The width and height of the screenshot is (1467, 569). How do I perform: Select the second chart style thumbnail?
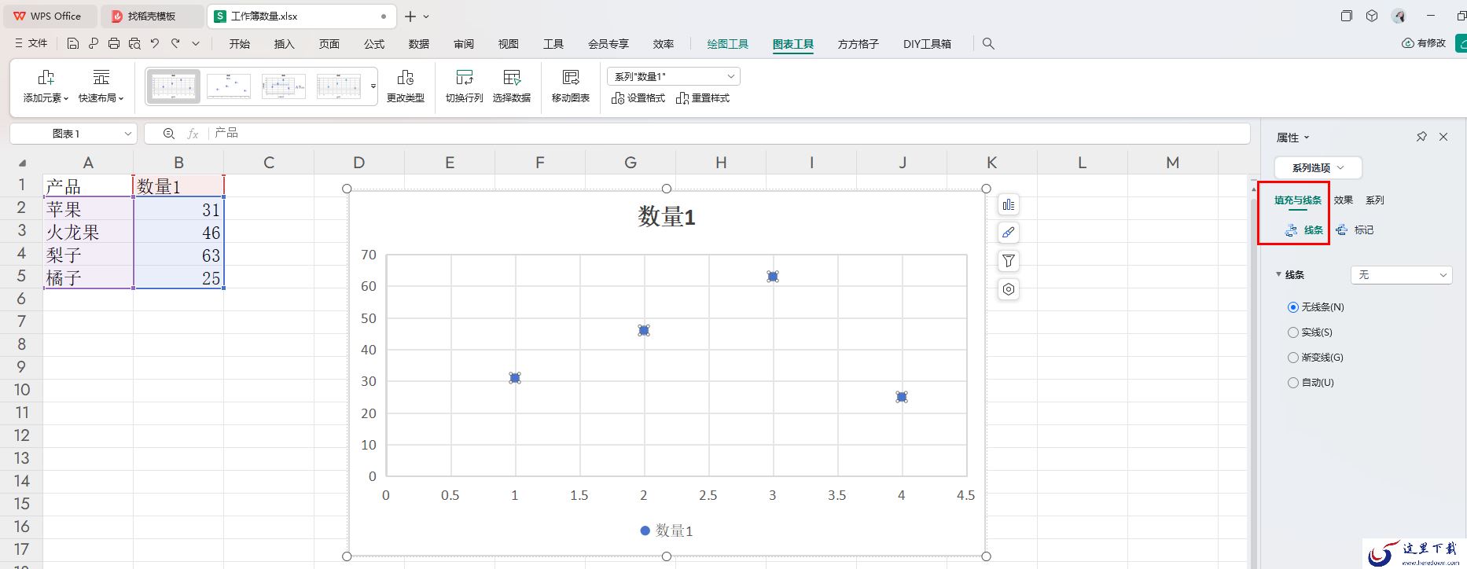click(x=229, y=86)
